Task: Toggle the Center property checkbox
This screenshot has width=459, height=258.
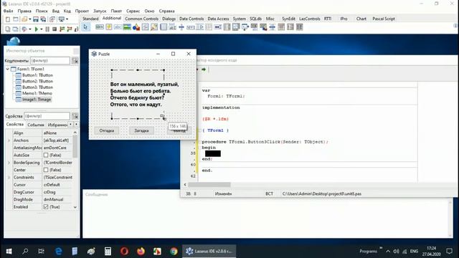Action: pyautogui.click(x=46, y=170)
